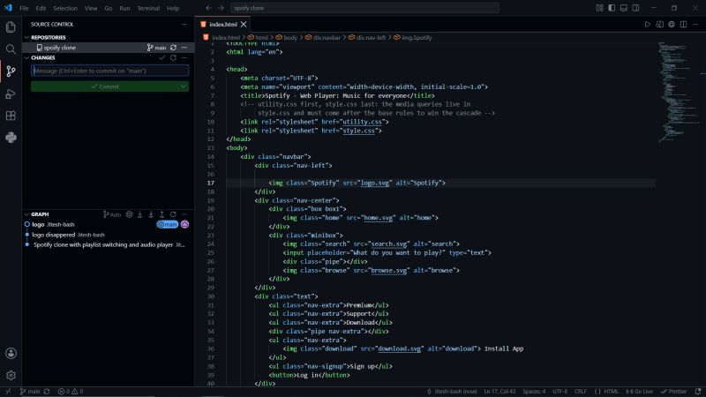Open the Run and Debug view

pyautogui.click(x=11, y=94)
